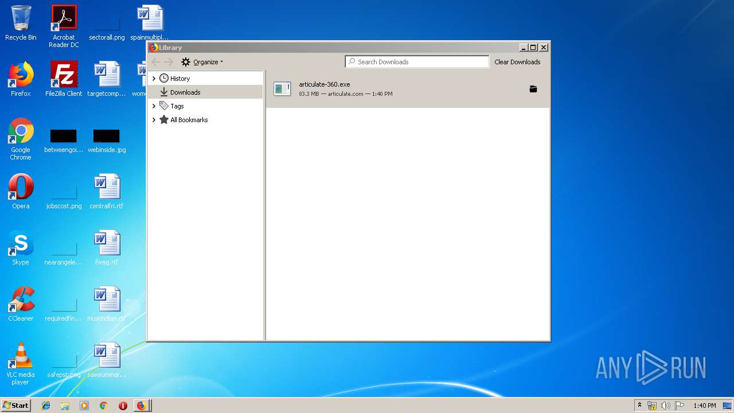734x413 pixels.
Task: Open media player from taskbar
Action: 84,406
